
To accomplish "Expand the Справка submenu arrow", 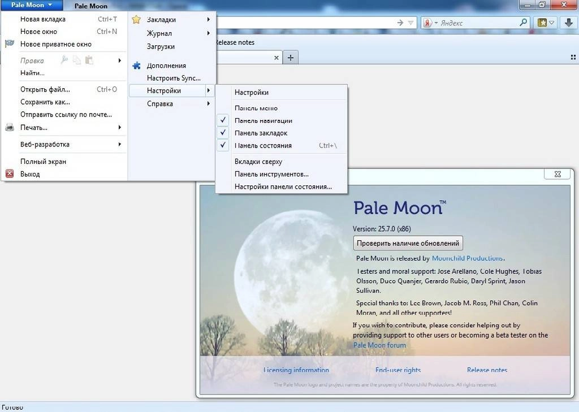I will pyautogui.click(x=209, y=103).
